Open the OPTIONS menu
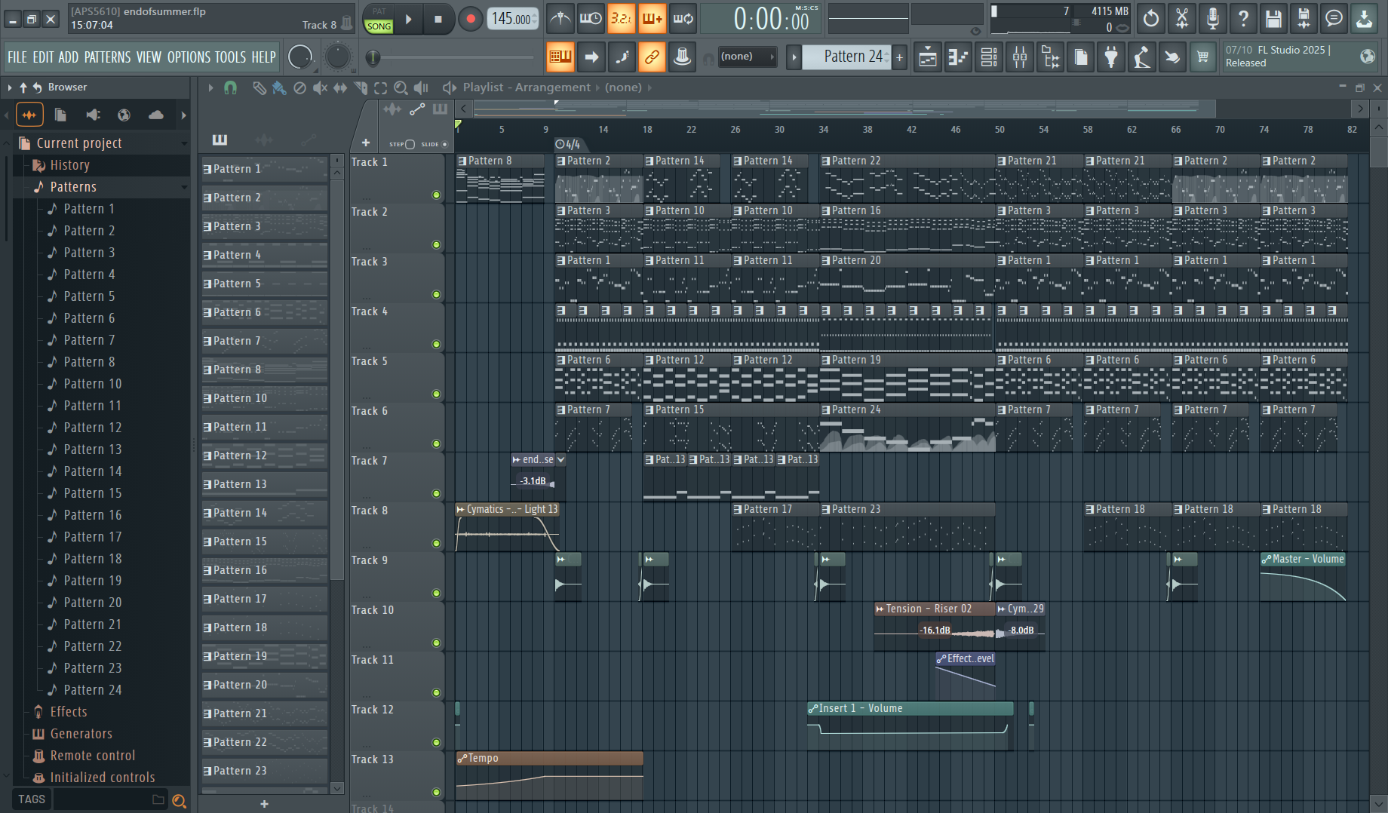 click(189, 57)
